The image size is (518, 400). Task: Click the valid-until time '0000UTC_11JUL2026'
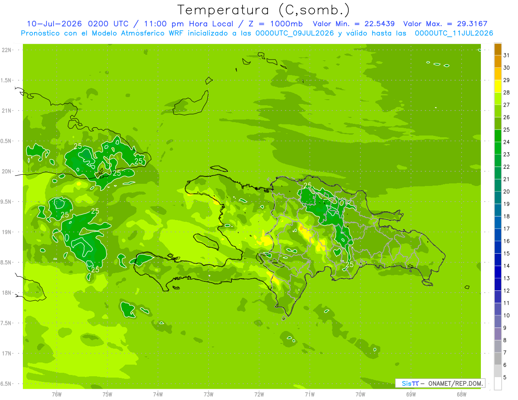tap(454, 33)
